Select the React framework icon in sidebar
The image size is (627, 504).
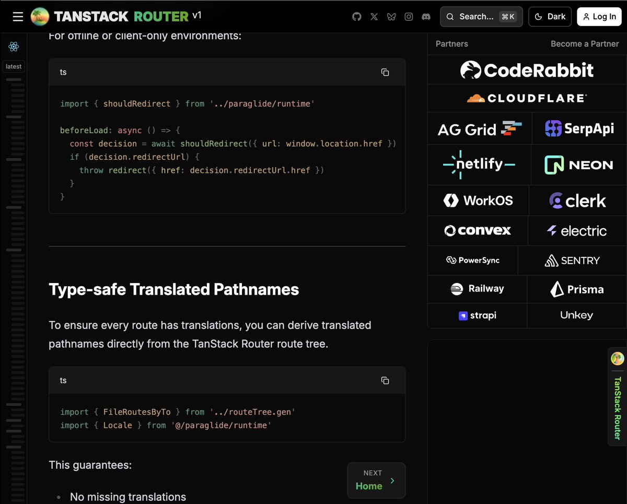tap(14, 47)
